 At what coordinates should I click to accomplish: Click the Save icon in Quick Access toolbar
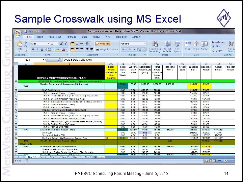[26, 32]
